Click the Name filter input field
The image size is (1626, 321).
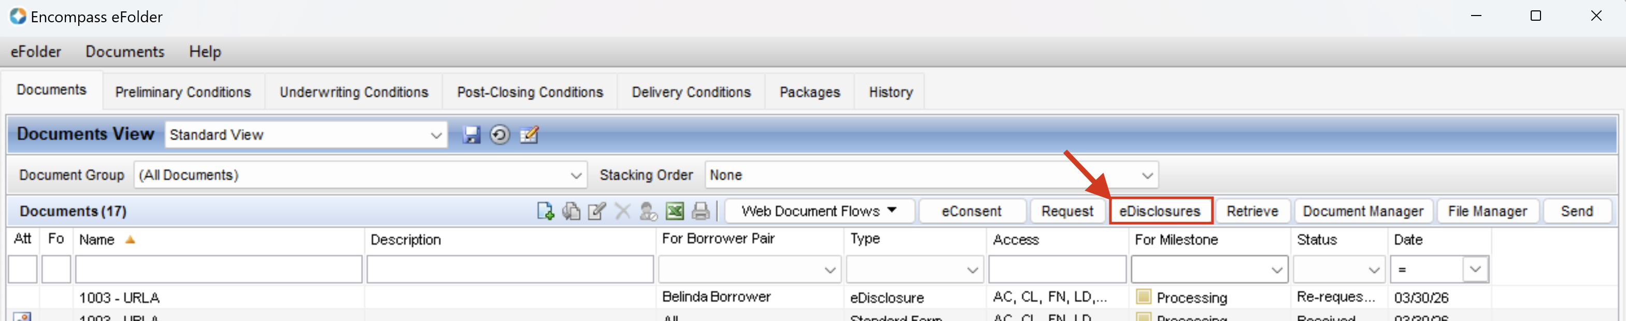tap(218, 270)
